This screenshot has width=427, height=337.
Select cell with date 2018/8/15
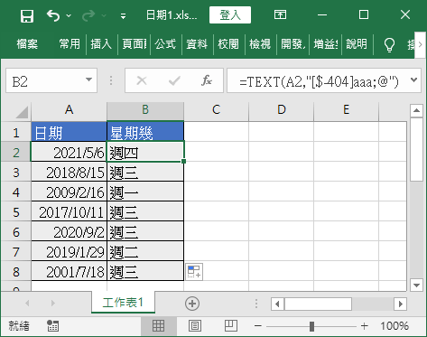point(69,173)
